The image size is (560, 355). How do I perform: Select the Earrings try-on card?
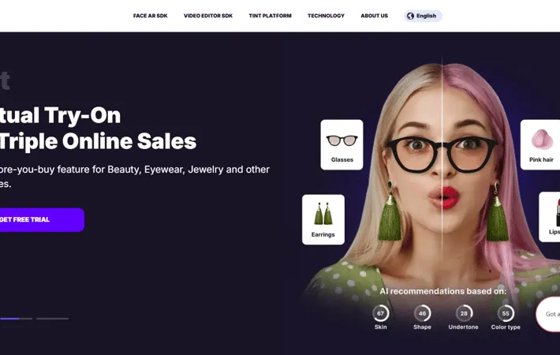[323, 219]
